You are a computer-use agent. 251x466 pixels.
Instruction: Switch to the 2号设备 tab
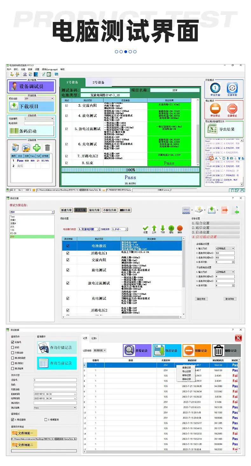[98, 82]
